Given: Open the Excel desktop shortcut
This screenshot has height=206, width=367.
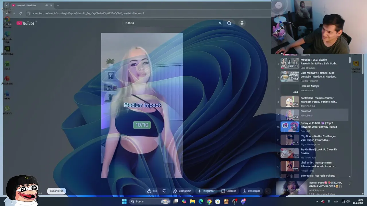Looking at the screenshot, I should click(x=7, y=65).
